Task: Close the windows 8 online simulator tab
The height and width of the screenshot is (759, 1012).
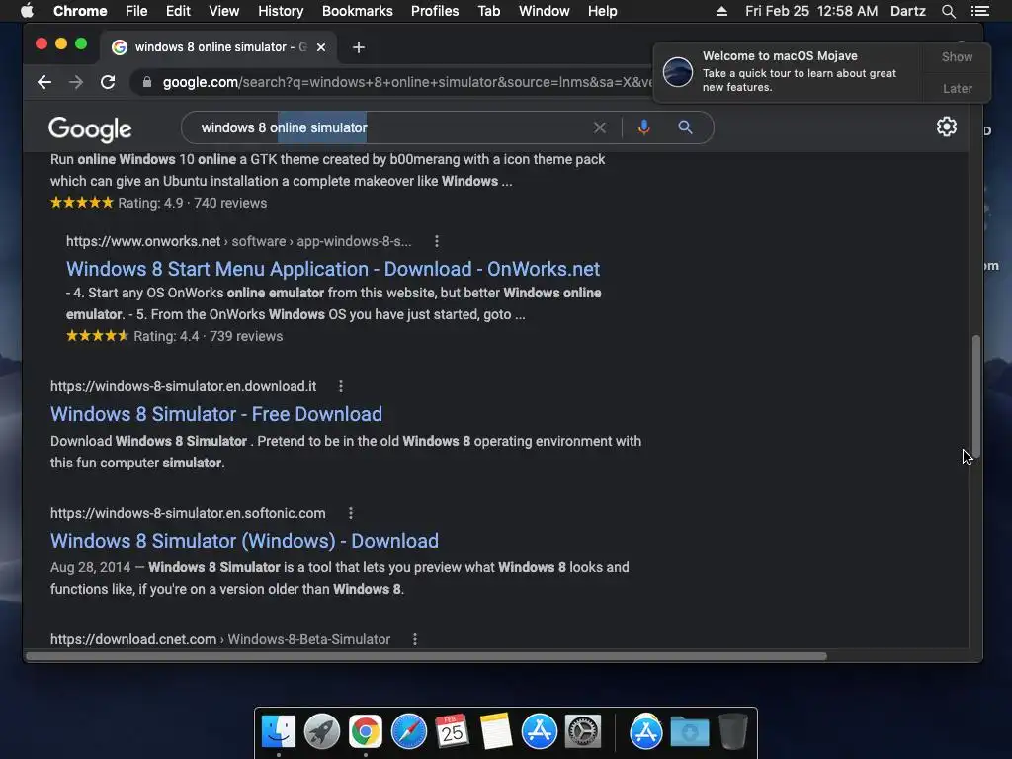Action: [x=321, y=47]
